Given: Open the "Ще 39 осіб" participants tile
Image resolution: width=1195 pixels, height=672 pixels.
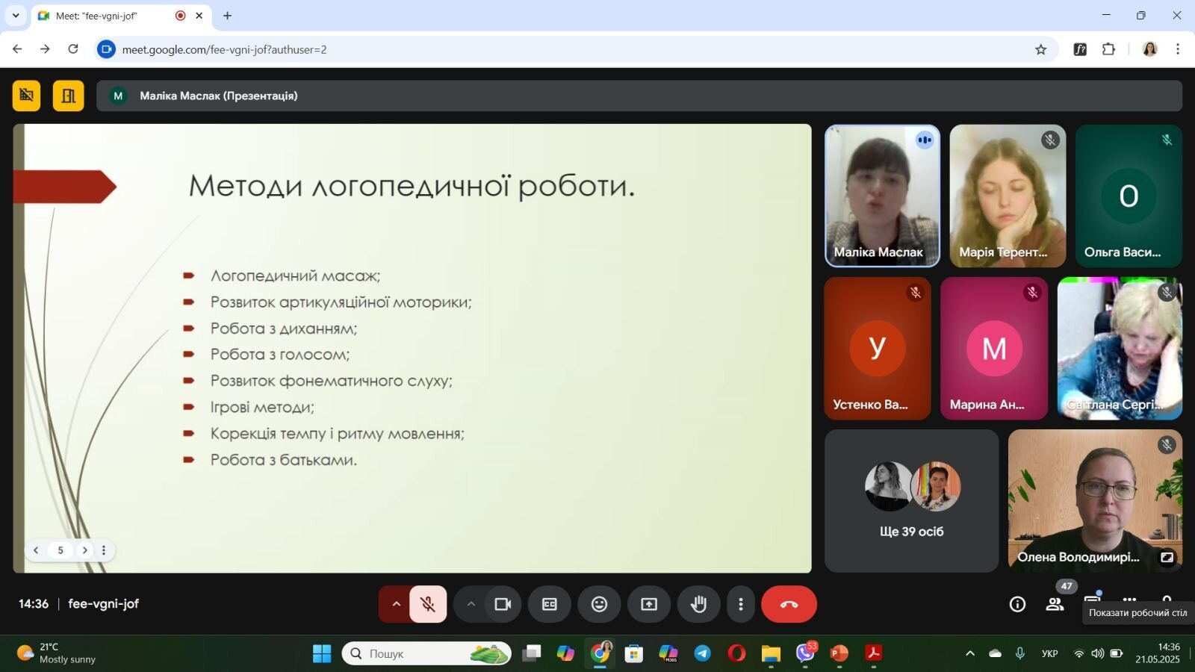Looking at the screenshot, I should pyautogui.click(x=911, y=500).
